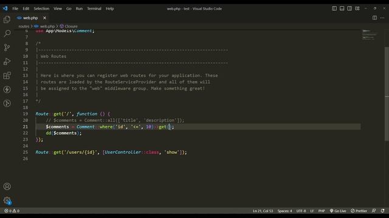The image size is (389, 218).
Task: Click the commented Comment::all line 20
Action: pos(115,121)
